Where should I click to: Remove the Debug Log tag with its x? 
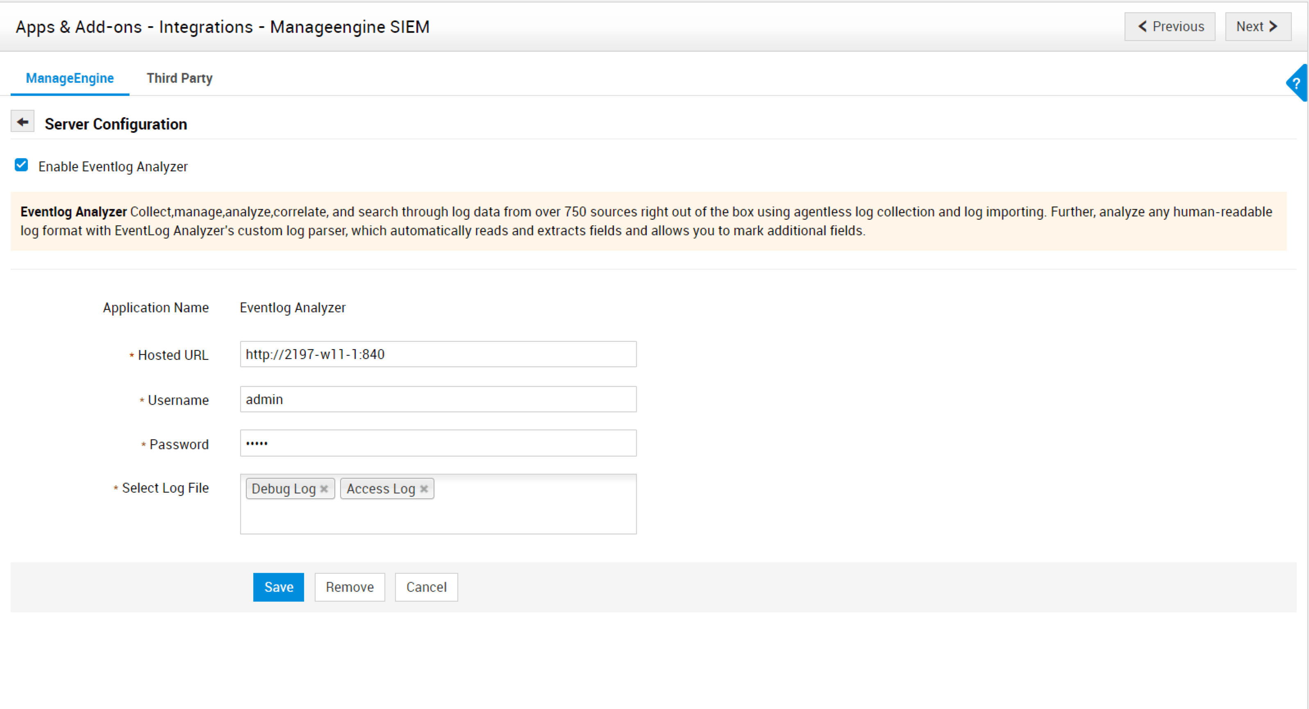point(324,489)
